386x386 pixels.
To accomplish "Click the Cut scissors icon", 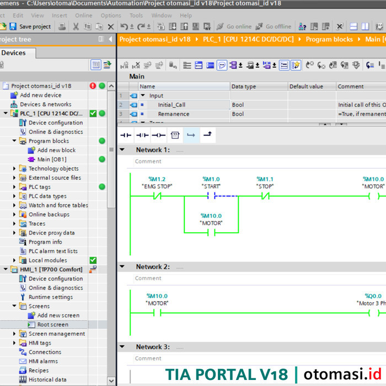I will click(75, 26).
